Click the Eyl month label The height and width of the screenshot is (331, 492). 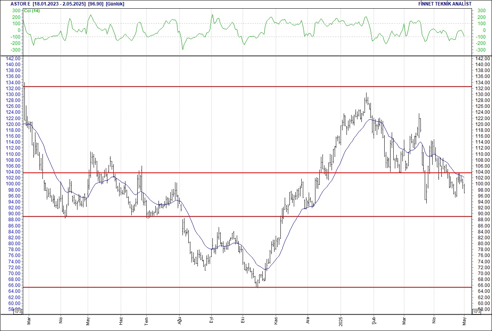[211, 321]
